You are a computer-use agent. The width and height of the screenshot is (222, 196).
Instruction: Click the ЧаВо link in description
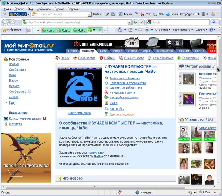coord(98,156)
